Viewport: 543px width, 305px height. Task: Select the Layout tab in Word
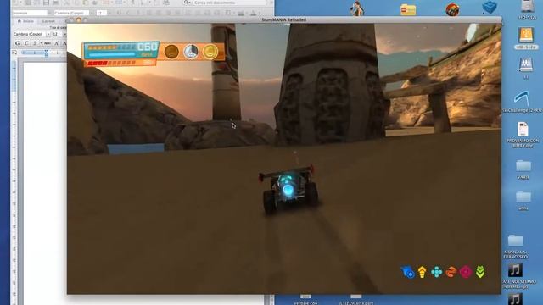[48, 21]
